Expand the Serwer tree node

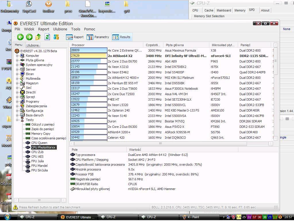17,69
